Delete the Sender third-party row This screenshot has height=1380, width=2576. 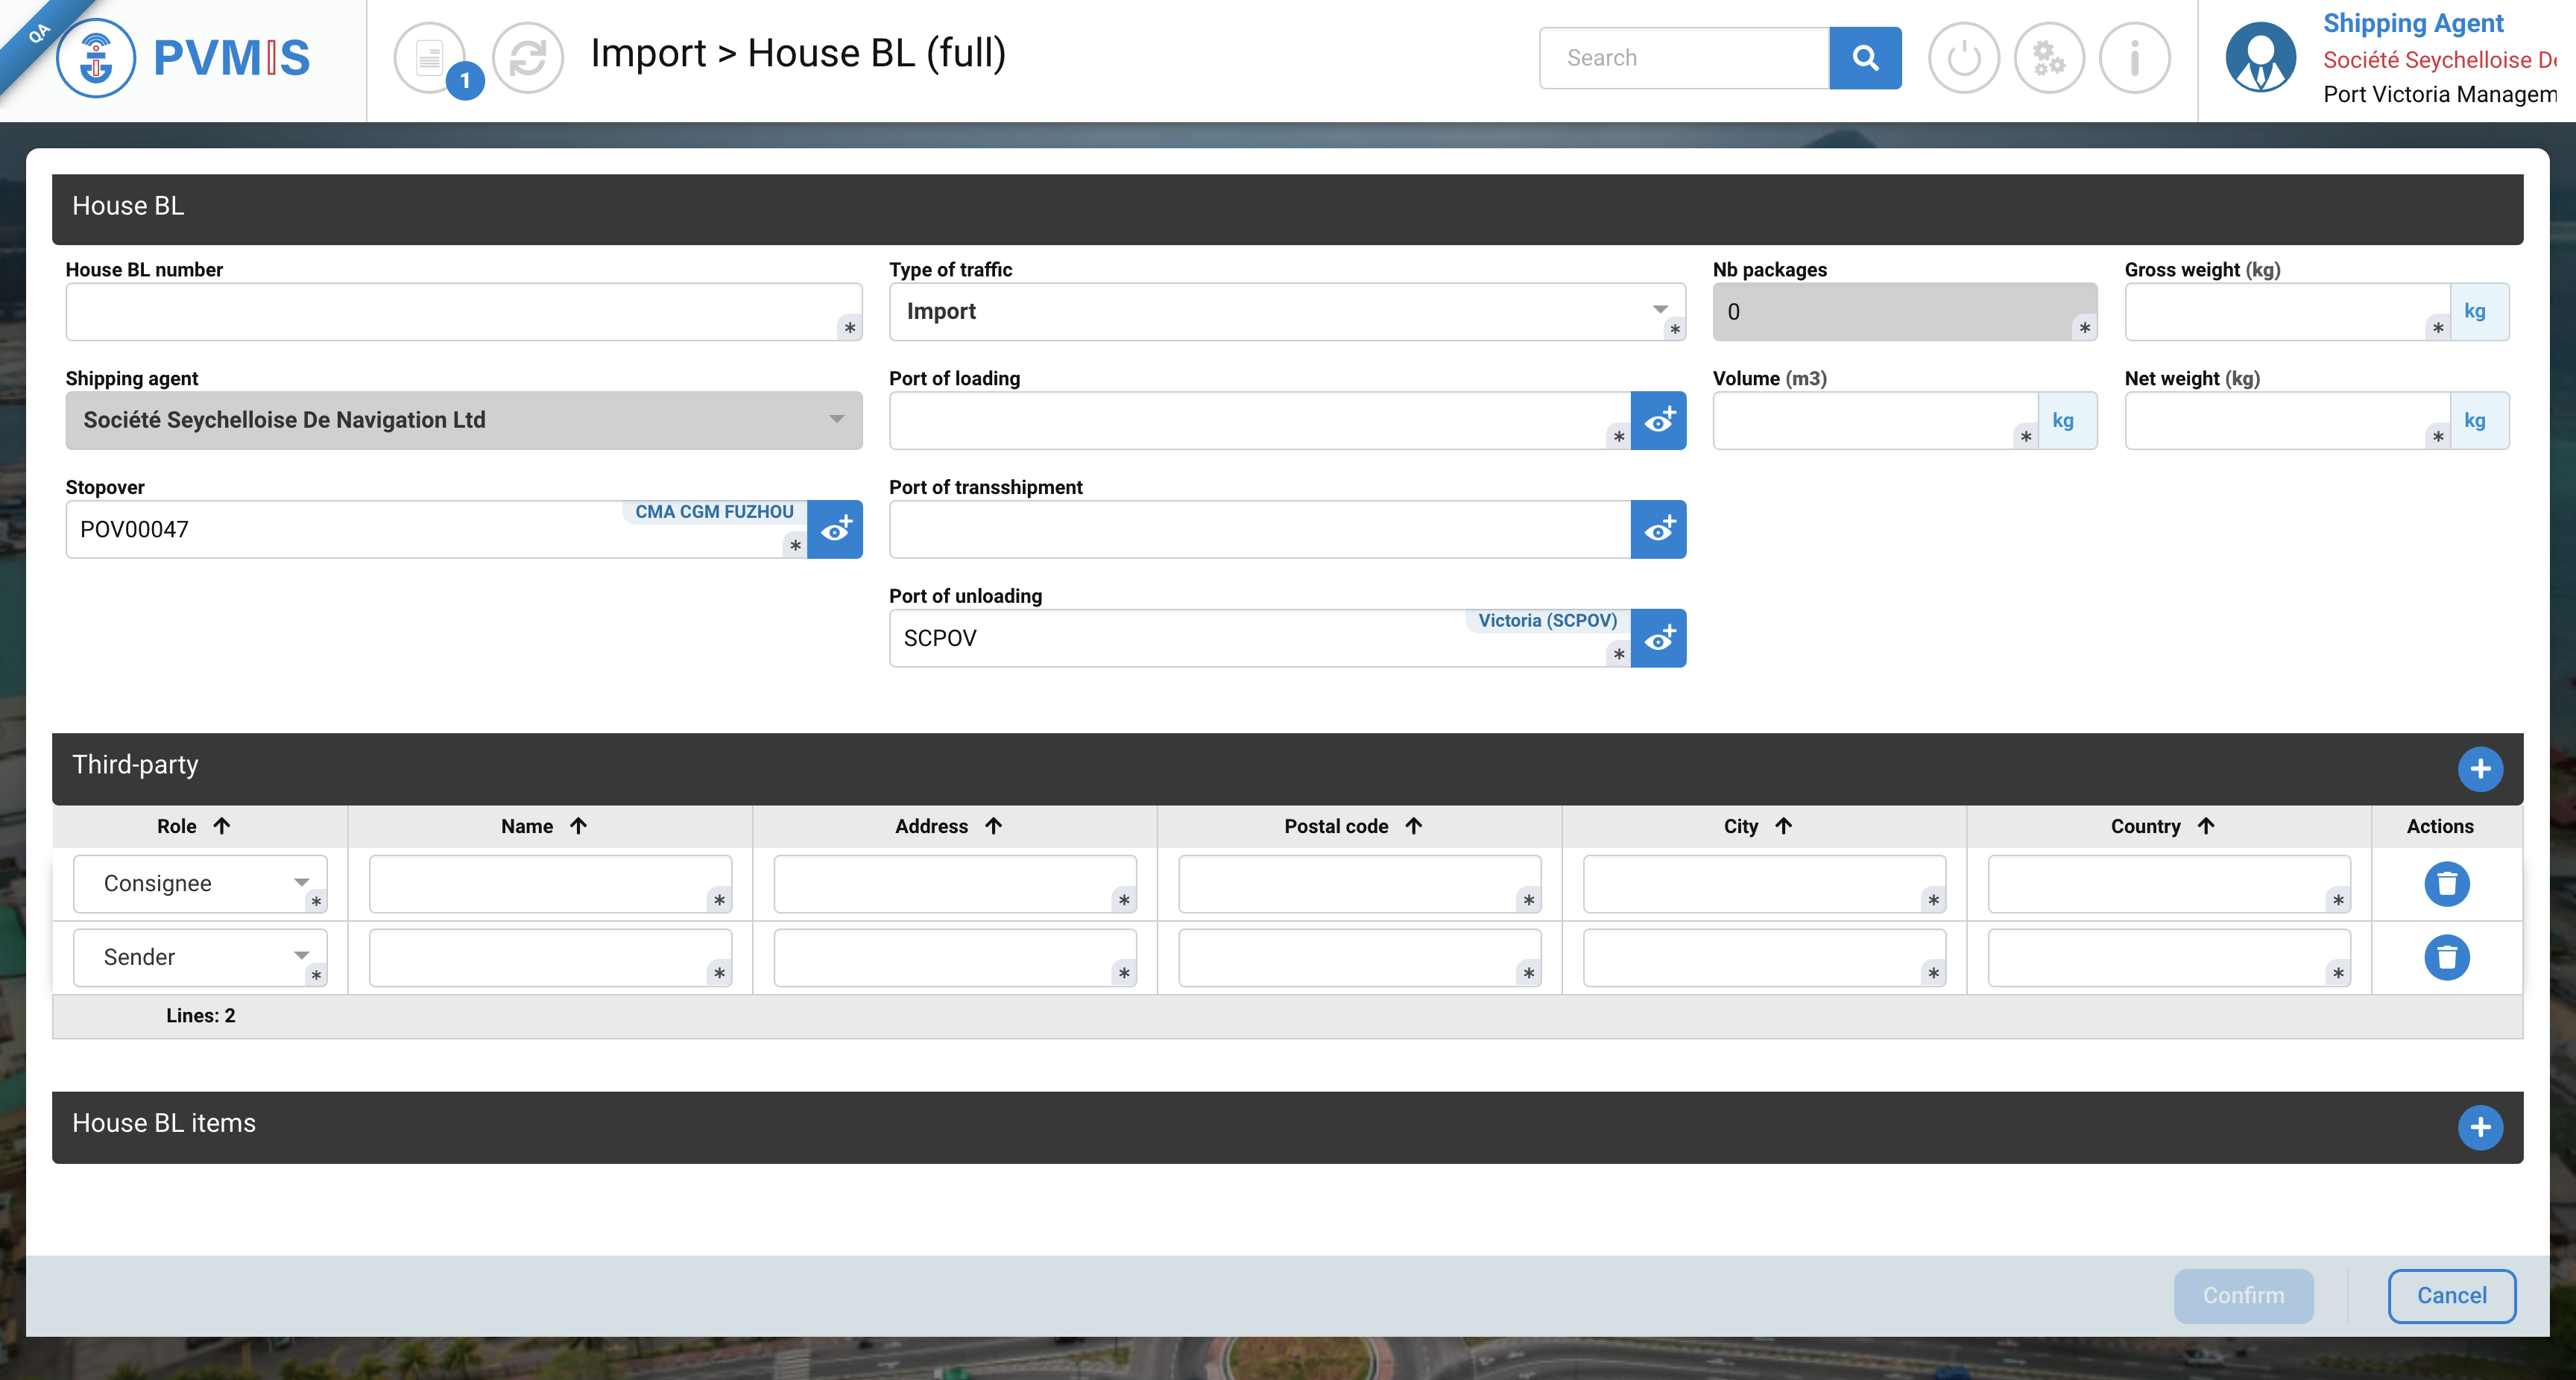click(x=2446, y=957)
